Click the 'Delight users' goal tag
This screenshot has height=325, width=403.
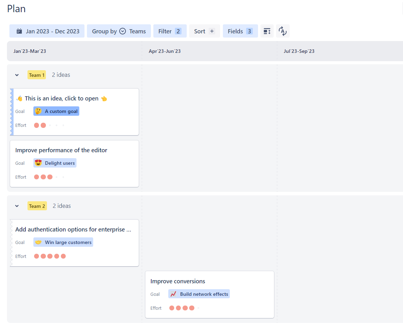coord(55,163)
